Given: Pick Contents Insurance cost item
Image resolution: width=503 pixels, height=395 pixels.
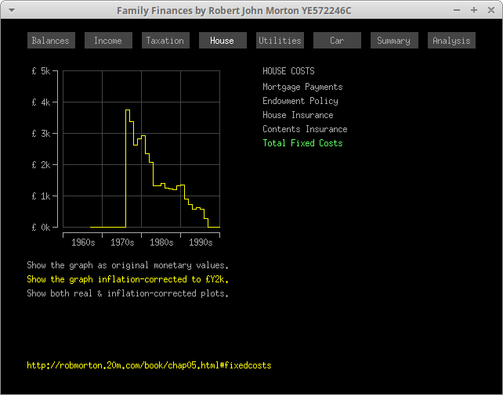Looking at the screenshot, I should [x=305, y=129].
